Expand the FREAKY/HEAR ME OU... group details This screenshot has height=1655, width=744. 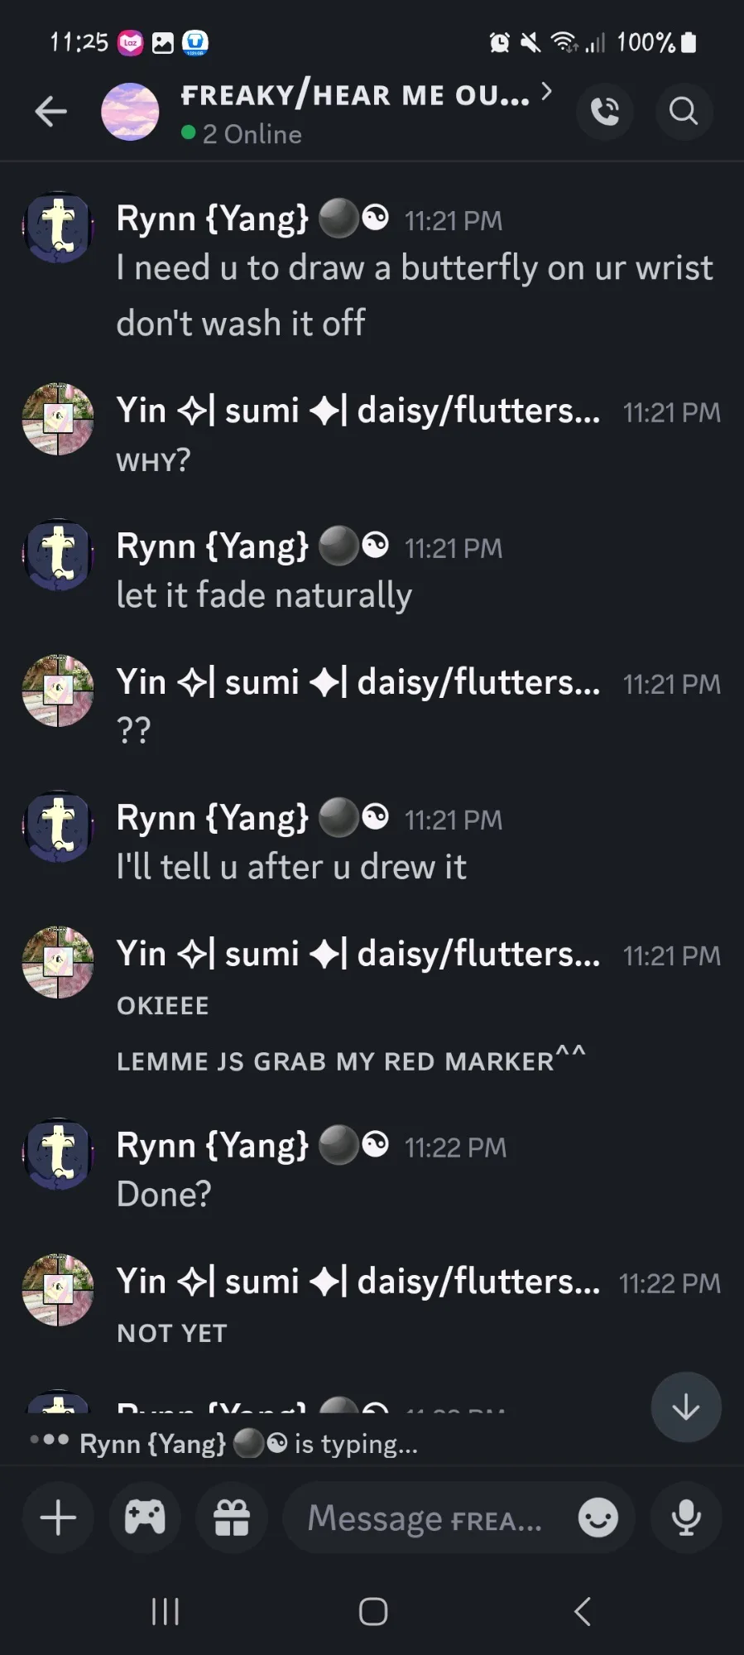[364, 95]
